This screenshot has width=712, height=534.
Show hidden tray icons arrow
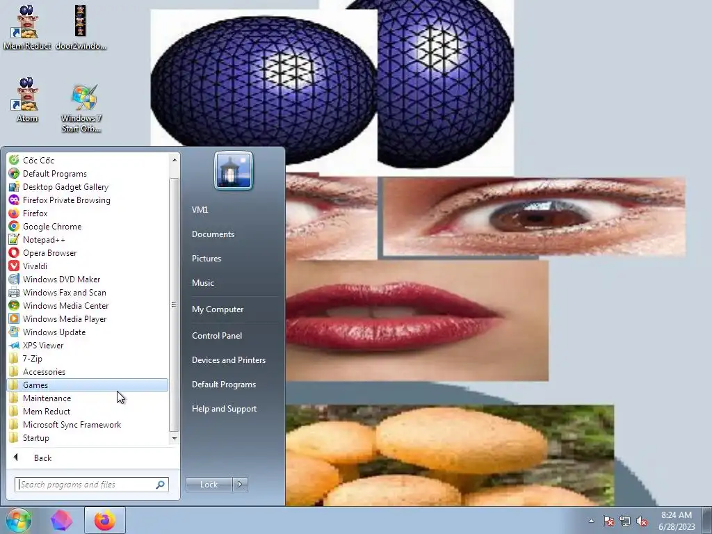coord(591,521)
